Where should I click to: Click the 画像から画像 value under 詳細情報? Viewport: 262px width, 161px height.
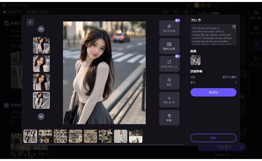[x=229, y=77]
